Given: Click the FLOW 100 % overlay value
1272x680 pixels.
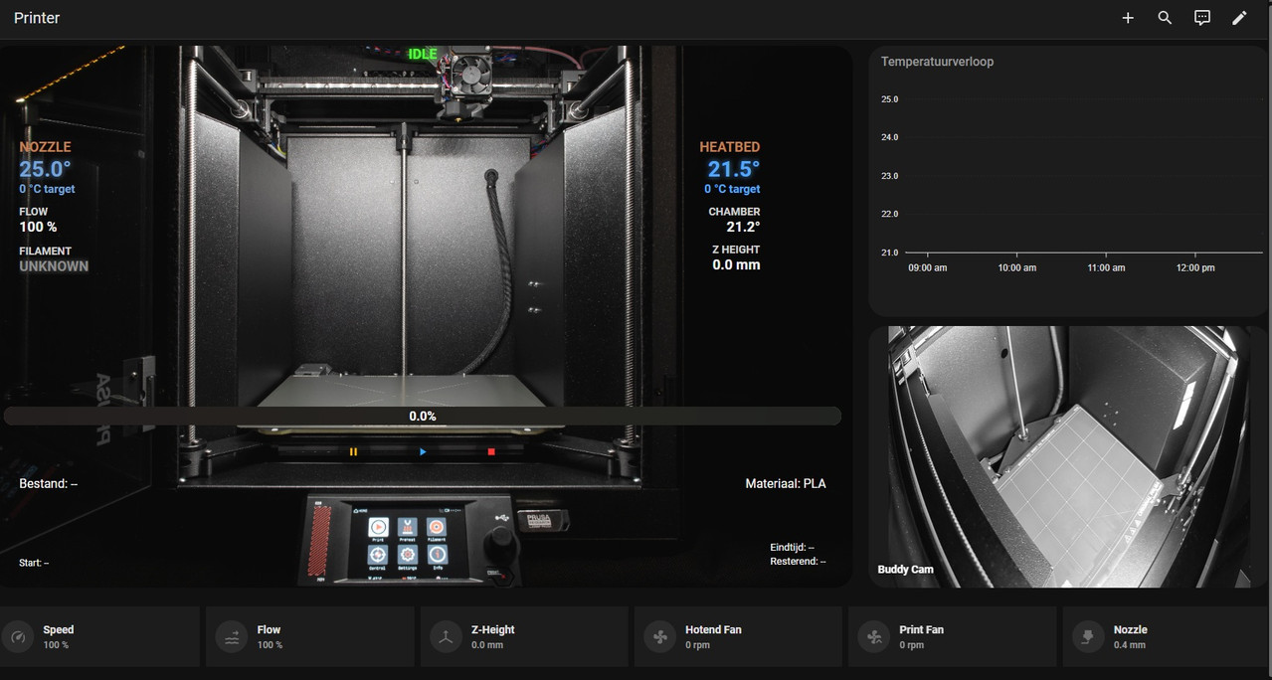Looking at the screenshot, I should pyautogui.click(x=38, y=227).
